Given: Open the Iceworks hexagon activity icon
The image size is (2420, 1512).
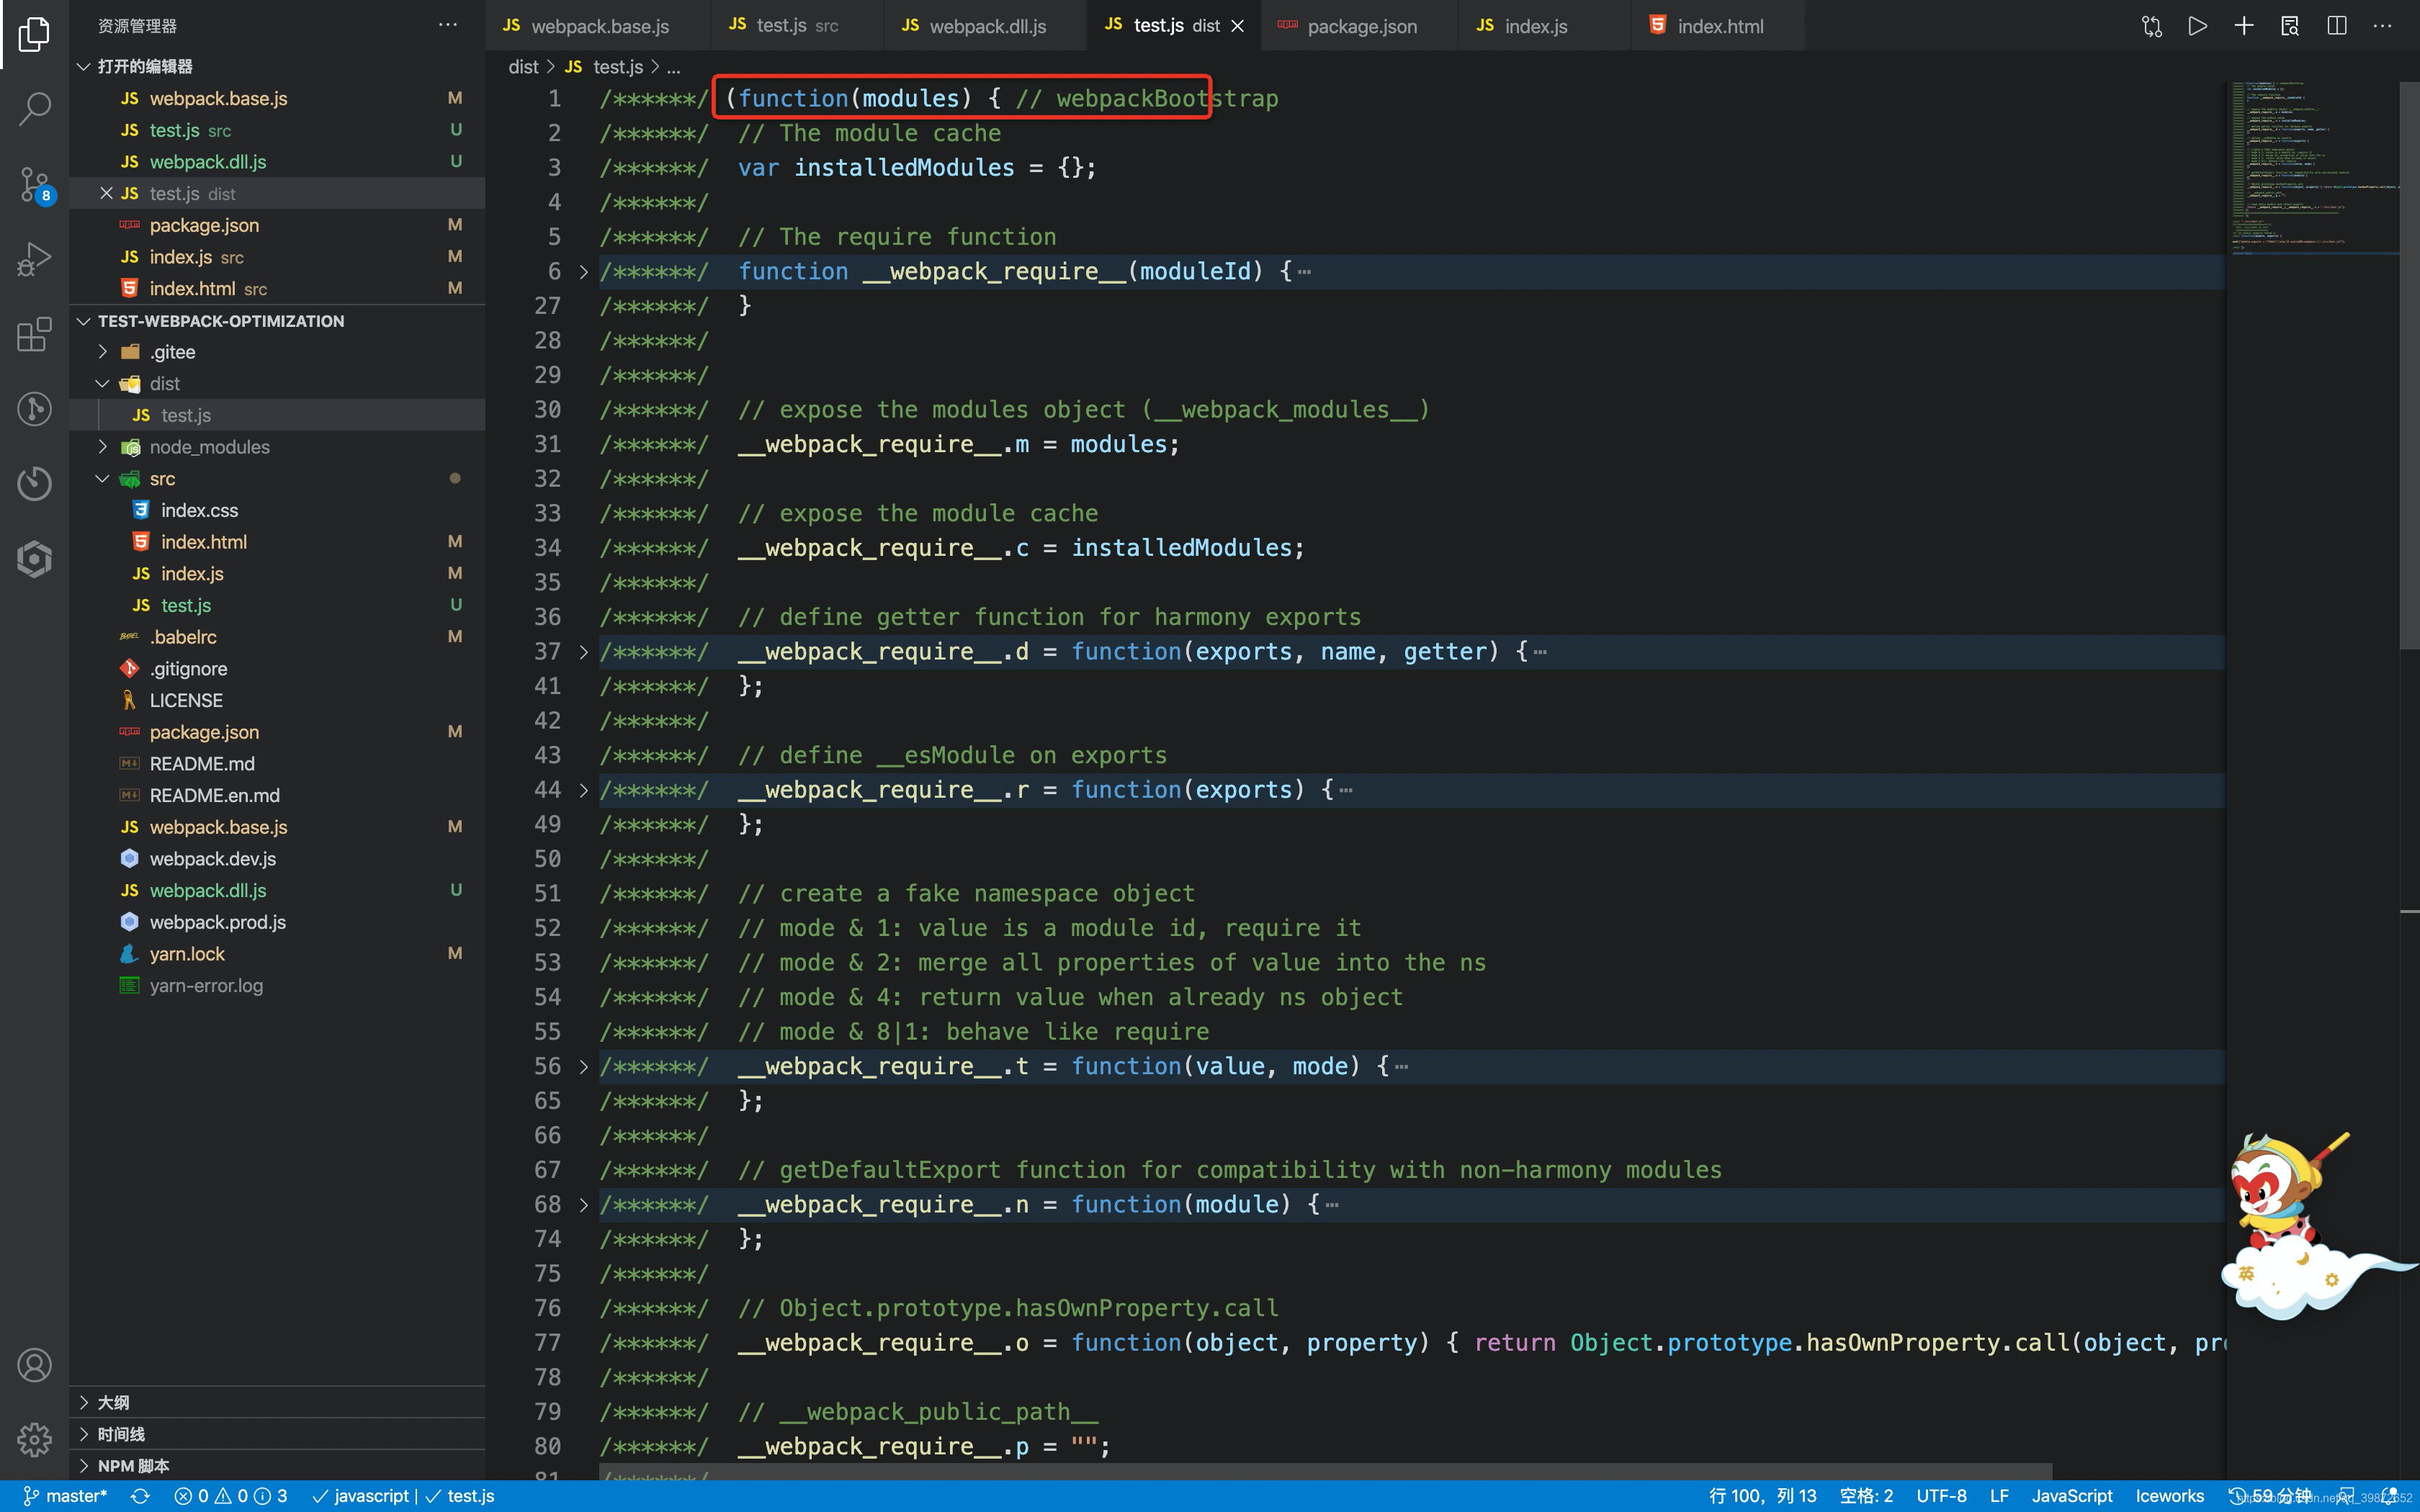Looking at the screenshot, I should pyautogui.click(x=34, y=558).
